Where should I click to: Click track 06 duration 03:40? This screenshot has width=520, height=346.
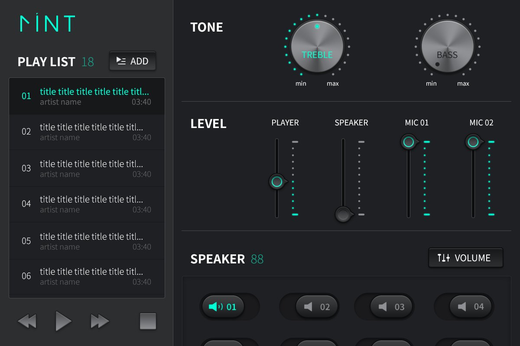pos(142,282)
